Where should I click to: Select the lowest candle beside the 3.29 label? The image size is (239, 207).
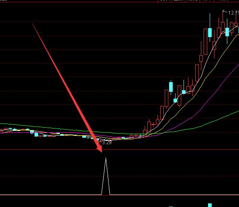point(101,141)
